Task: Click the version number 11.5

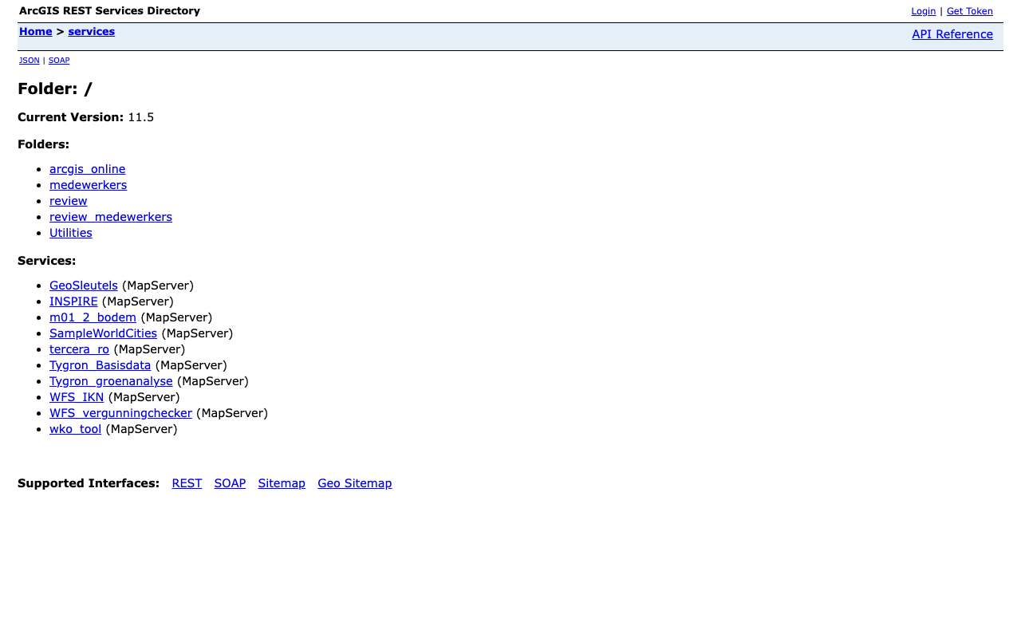Action: (140, 117)
